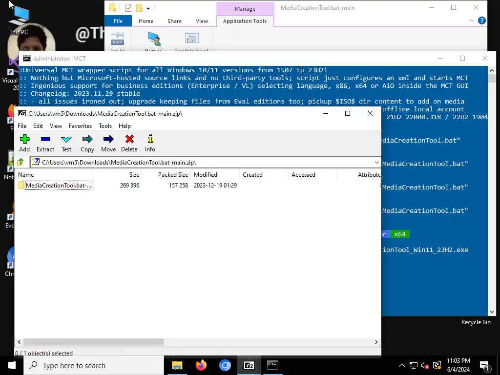Image resolution: width=500 pixels, height=375 pixels.
Task: Click the Manage contextual tab in Explorer
Action: pyautogui.click(x=245, y=9)
